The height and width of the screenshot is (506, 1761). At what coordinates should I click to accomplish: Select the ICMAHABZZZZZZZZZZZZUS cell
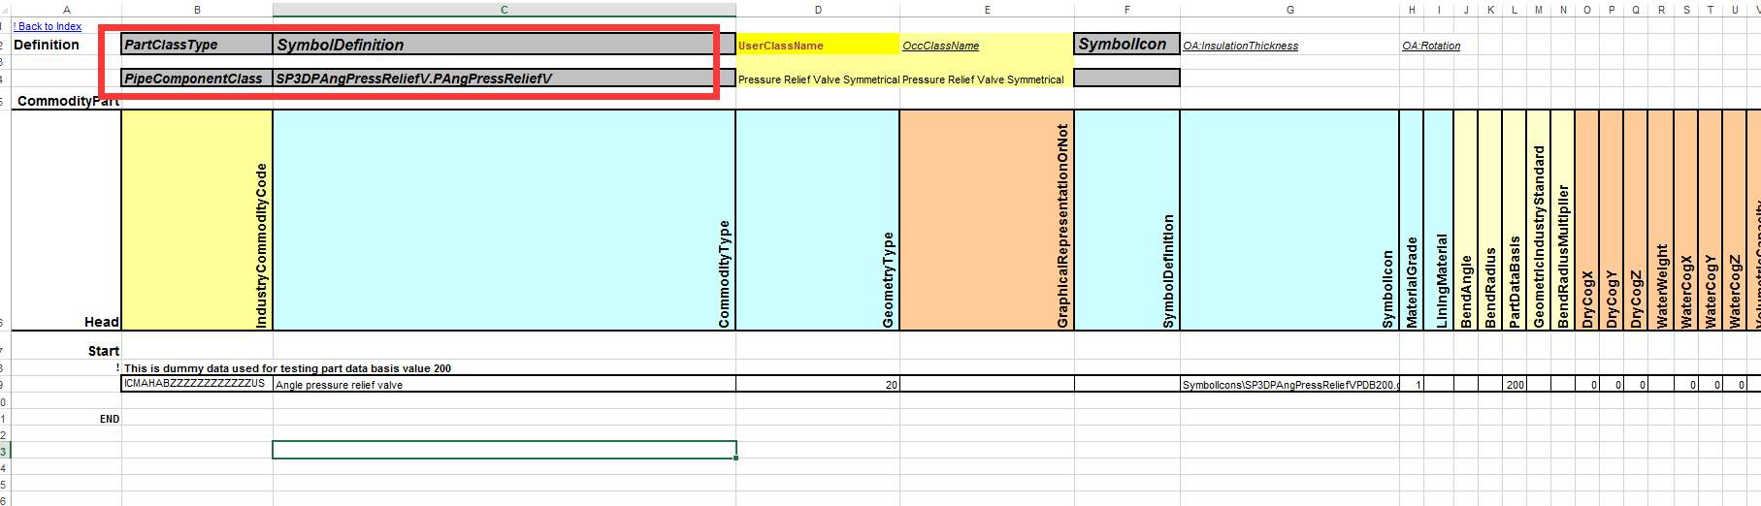(197, 384)
